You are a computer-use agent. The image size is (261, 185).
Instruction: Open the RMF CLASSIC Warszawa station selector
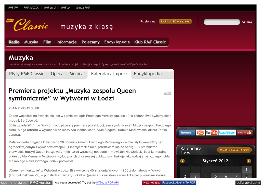175,22
